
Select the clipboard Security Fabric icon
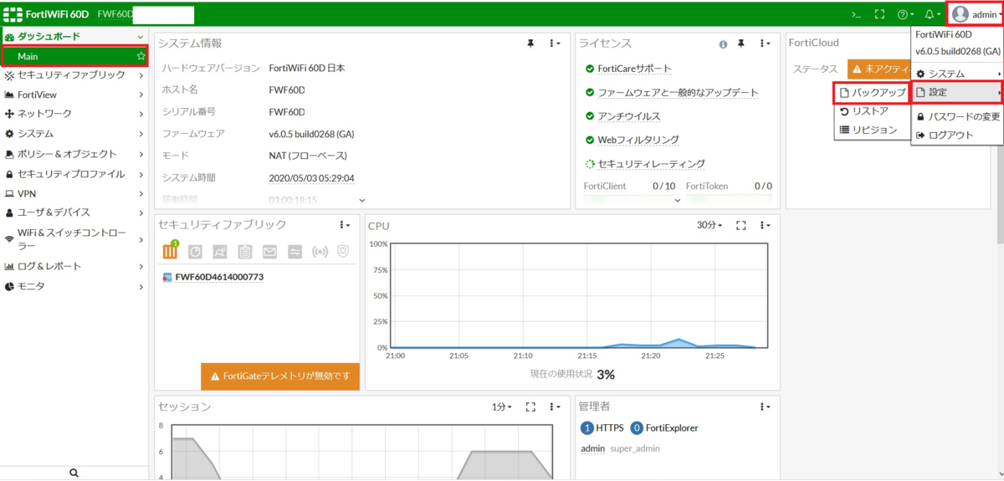[x=244, y=251]
